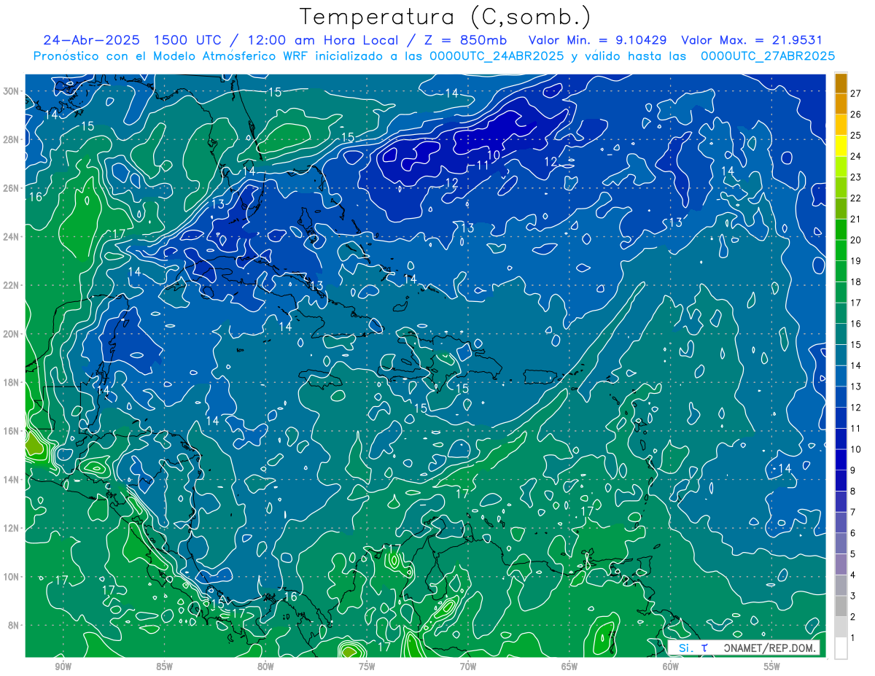This screenshot has width=875, height=676.
Task: Click the "ONAMET/REP.DOM." credit label
Action: tap(770, 648)
